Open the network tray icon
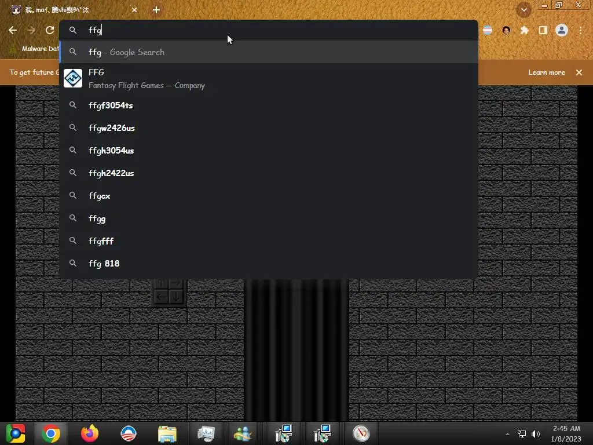Viewport: 593px width, 445px height. tap(522, 433)
